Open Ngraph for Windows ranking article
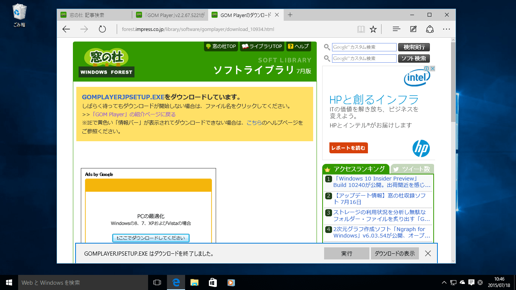This screenshot has width=516, height=290. 381,232
